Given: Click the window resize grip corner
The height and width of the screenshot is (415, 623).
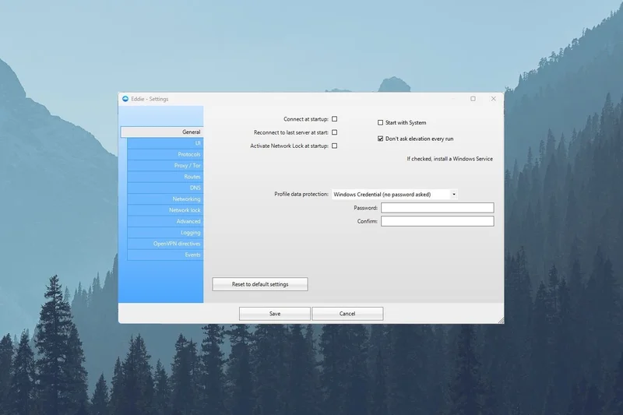Looking at the screenshot, I should pyautogui.click(x=501, y=320).
